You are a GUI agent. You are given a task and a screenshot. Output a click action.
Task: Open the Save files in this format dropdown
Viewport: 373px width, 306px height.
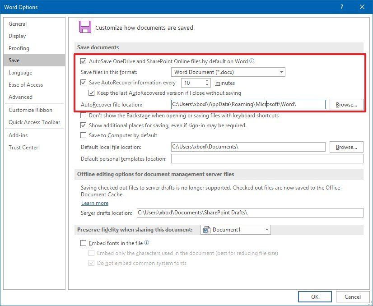point(281,72)
